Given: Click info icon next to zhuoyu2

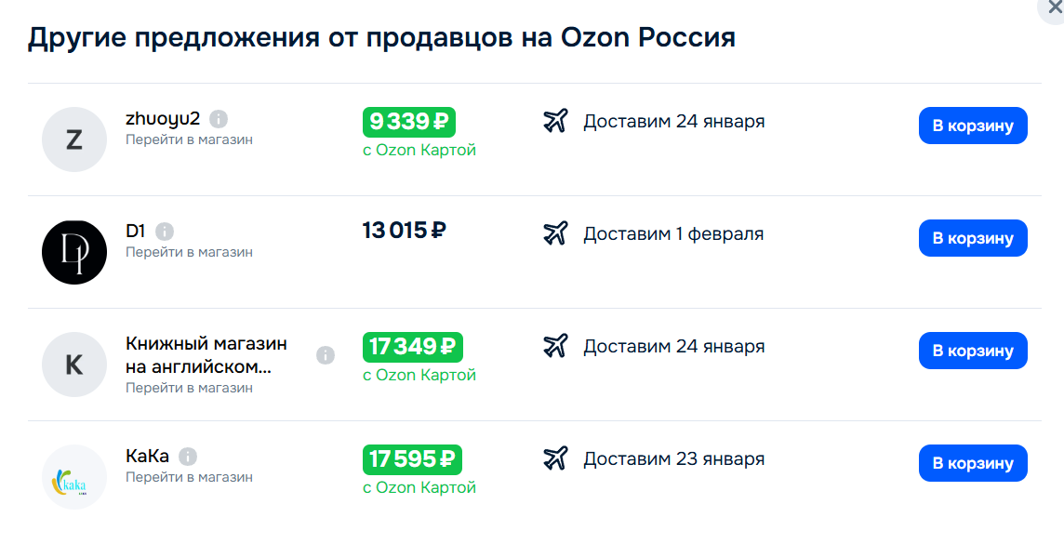Looking at the screenshot, I should [x=219, y=119].
